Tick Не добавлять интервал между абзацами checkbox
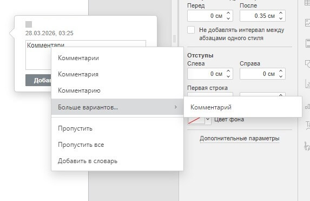310x201 pixels. pyautogui.click(x=191, y=30)
